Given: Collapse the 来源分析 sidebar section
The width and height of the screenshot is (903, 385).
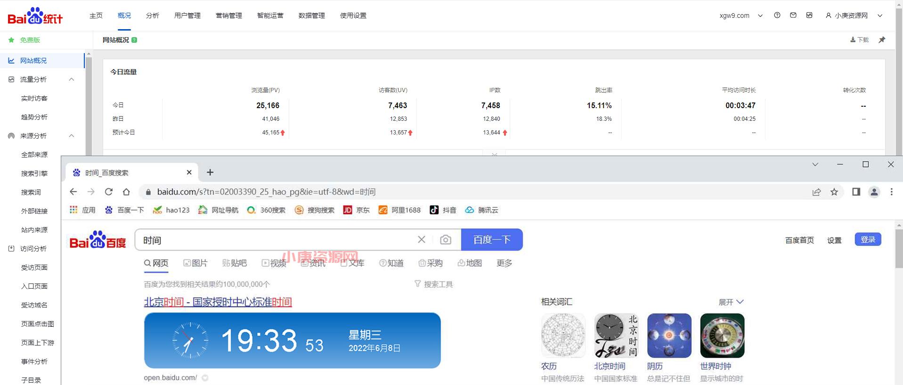Looking at the screenshot, I should point(72,136).
